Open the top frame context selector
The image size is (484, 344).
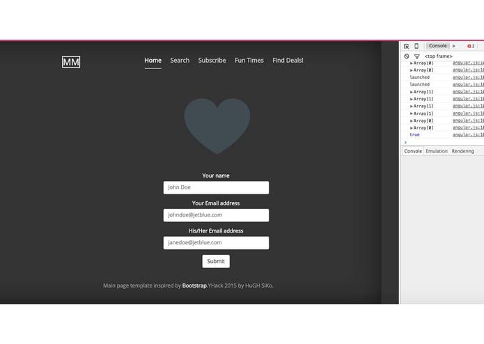click(x=438, y=56)
